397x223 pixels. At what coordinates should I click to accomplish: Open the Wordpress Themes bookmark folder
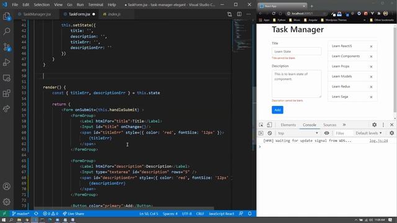(334, 20)
